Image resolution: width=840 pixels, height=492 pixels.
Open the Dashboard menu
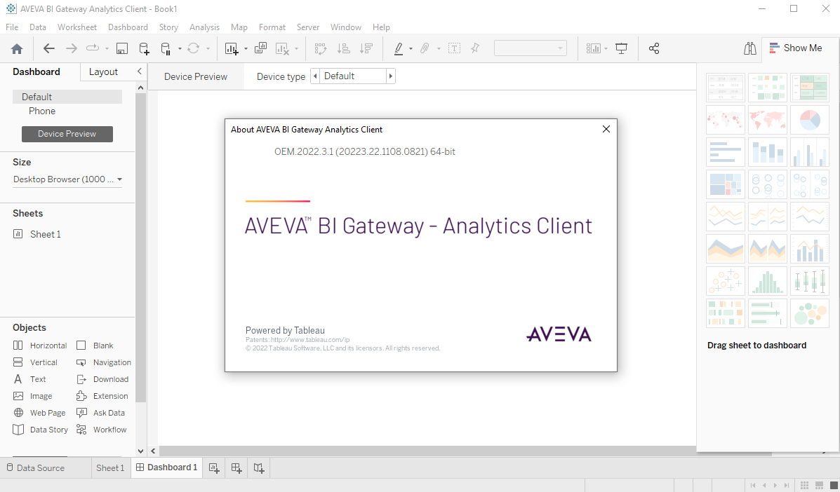[128, 27]
